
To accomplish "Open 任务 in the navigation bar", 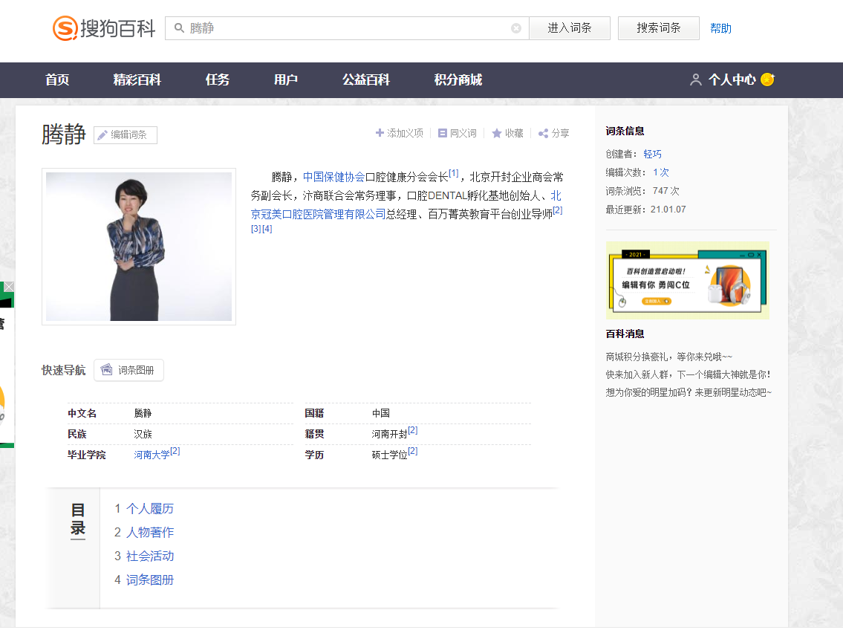I will (x=217, y=79).
